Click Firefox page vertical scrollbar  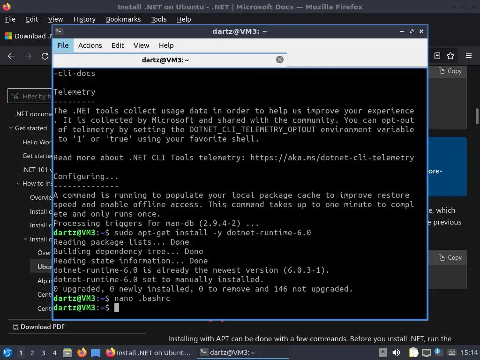(477, 116)
